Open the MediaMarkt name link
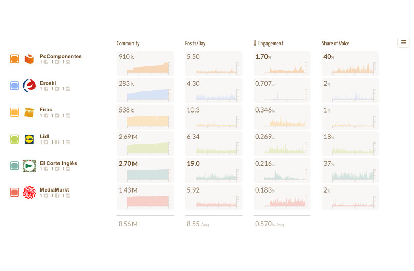Screen dimensions: 414x271 [x=54, y=190]
